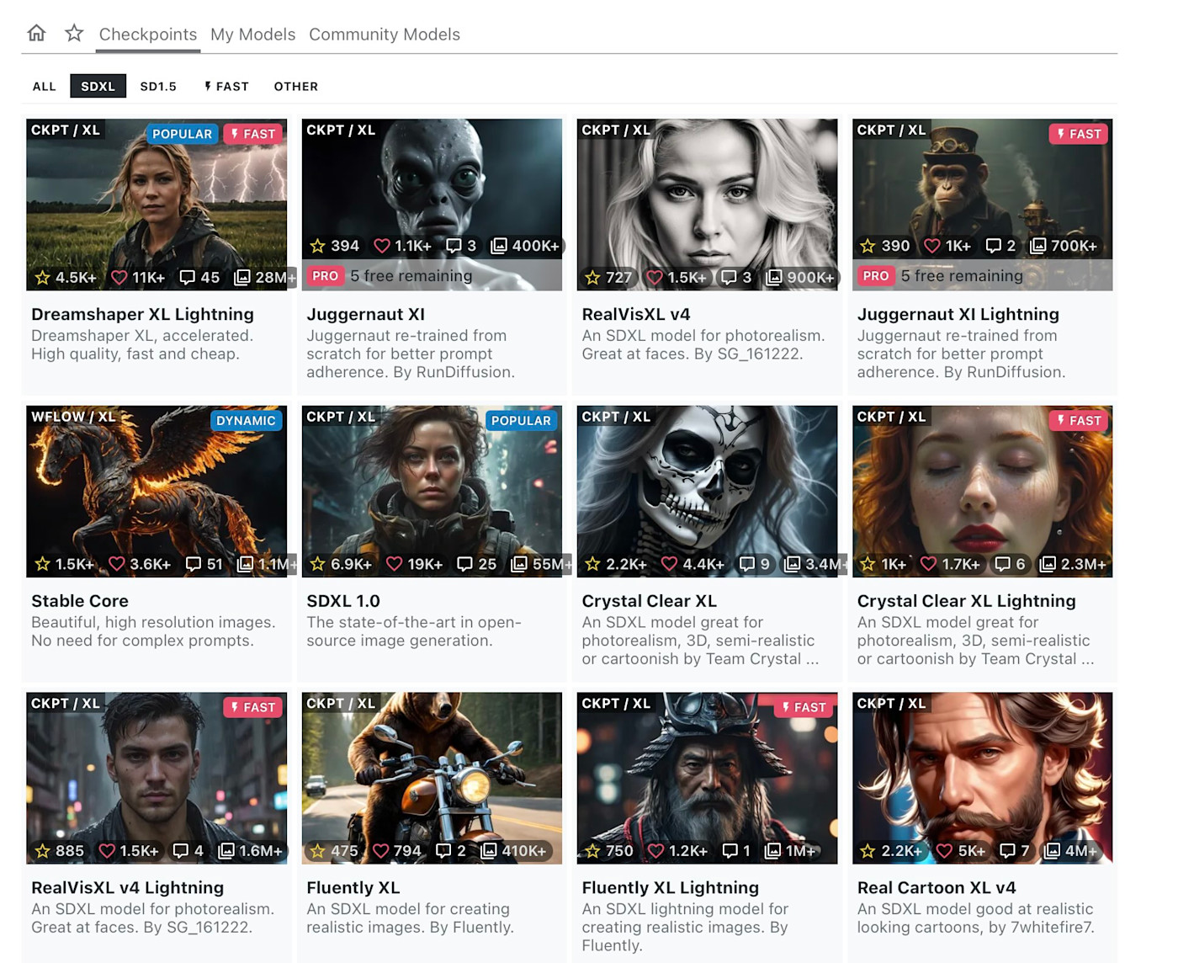Select the SD1.5 filter
The height and width of the screenshot is (963, 1178).
point(158,86)
